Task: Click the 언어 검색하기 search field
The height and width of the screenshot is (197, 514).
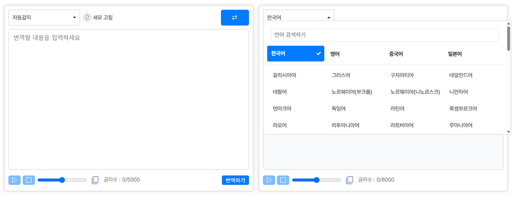Action: pos(384,35)
